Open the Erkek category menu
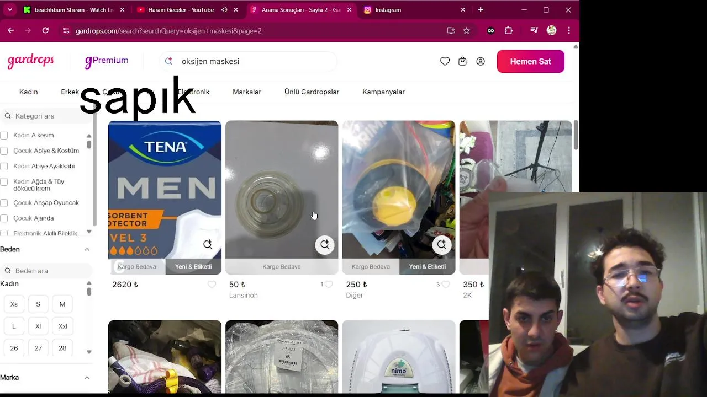Image resolution: width=707 pixels, height=397 pixels. point(70,92)
